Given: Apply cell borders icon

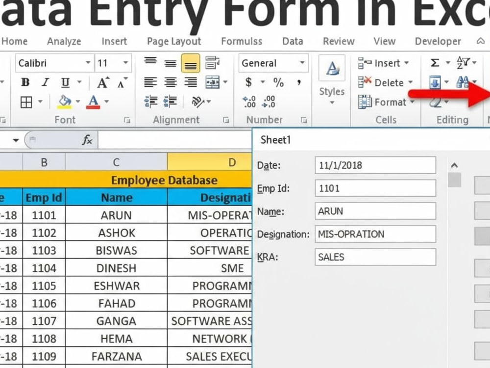Looking at the screenshot, I should tap(26, 102).
